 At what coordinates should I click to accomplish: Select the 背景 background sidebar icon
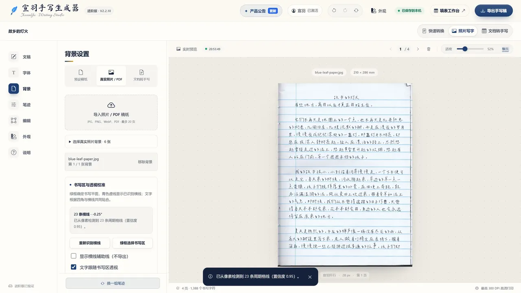coord(13,89)
